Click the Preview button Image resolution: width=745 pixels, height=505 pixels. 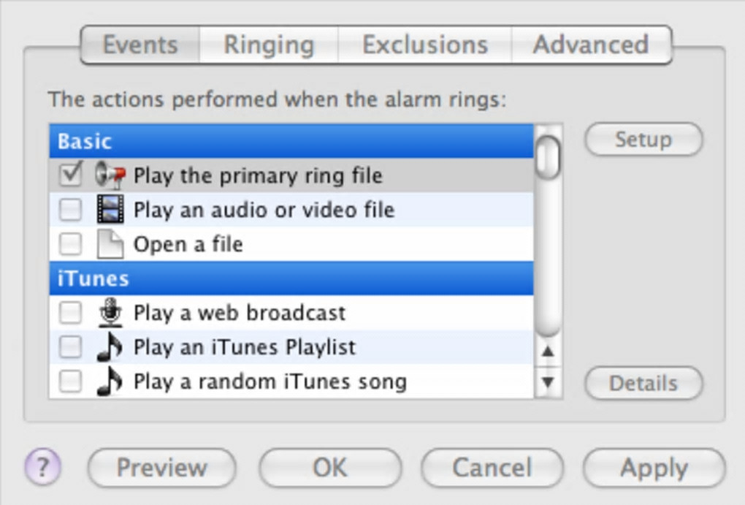[161, 467]
